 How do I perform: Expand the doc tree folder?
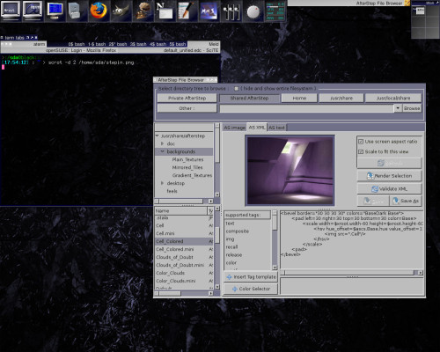(x=162, y=143)
